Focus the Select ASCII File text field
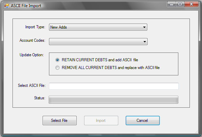 pos(114,86)
